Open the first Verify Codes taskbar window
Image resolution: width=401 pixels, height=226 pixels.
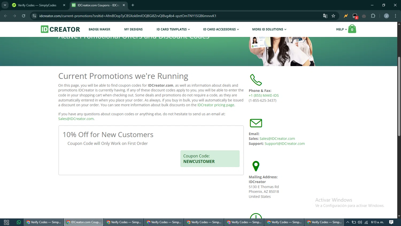click(x=44, y=222)
